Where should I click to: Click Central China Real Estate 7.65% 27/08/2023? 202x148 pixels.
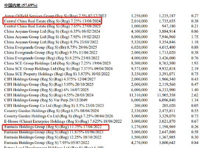pos(52,26)
